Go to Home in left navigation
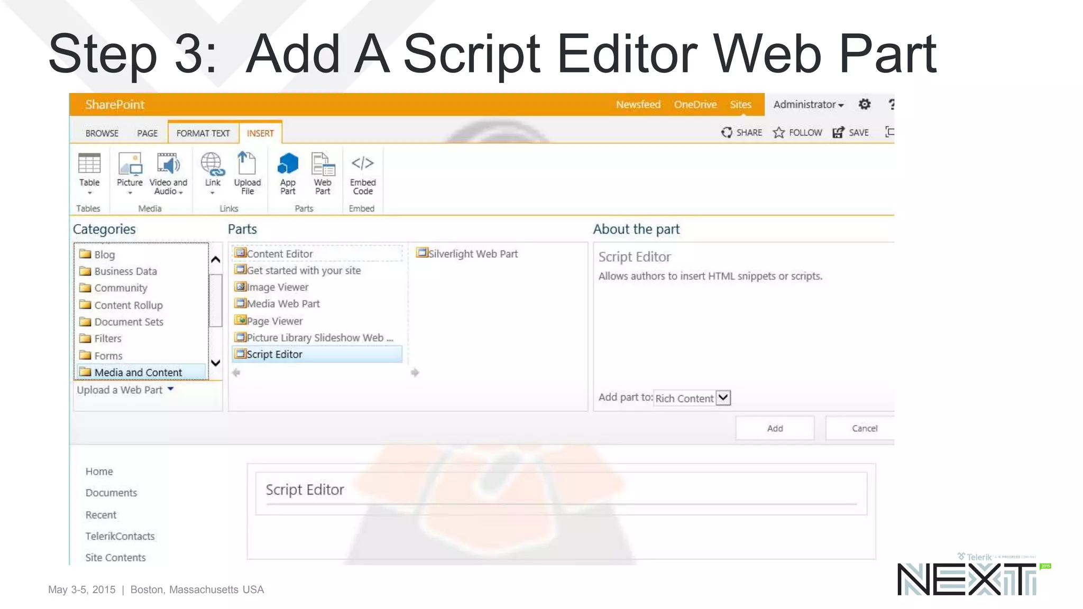Screen dimensions: 1083x609 point(99,472)
